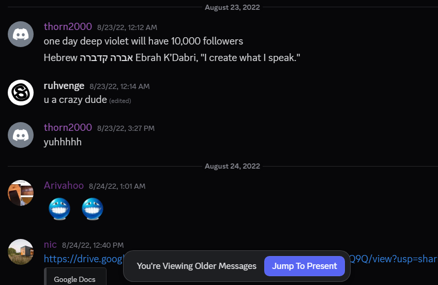Click the 10,000 followers message text

[143, 41]
